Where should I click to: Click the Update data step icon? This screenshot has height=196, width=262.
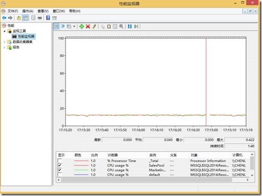pyautogui.click(x=136, y=26)
